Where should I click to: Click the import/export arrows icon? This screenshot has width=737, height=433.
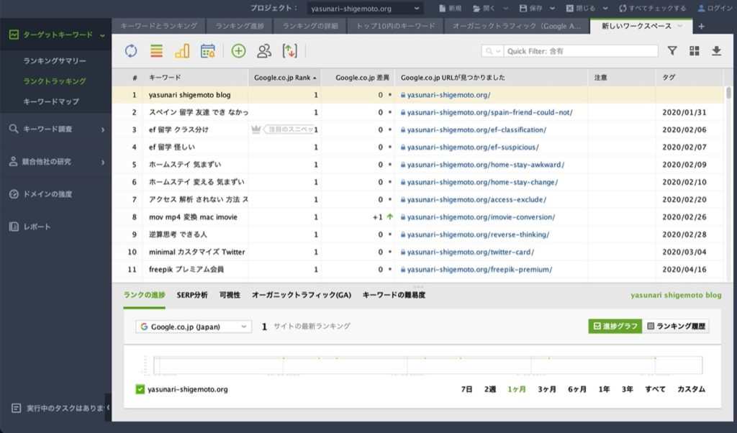coord(289,51)
